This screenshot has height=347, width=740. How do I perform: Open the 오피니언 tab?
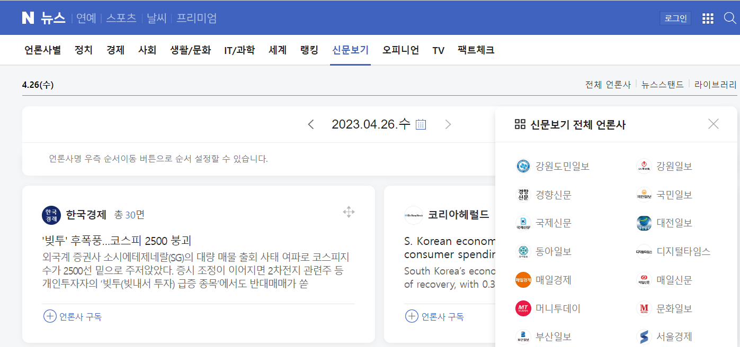pyautogui.click(x=400, y=50)
